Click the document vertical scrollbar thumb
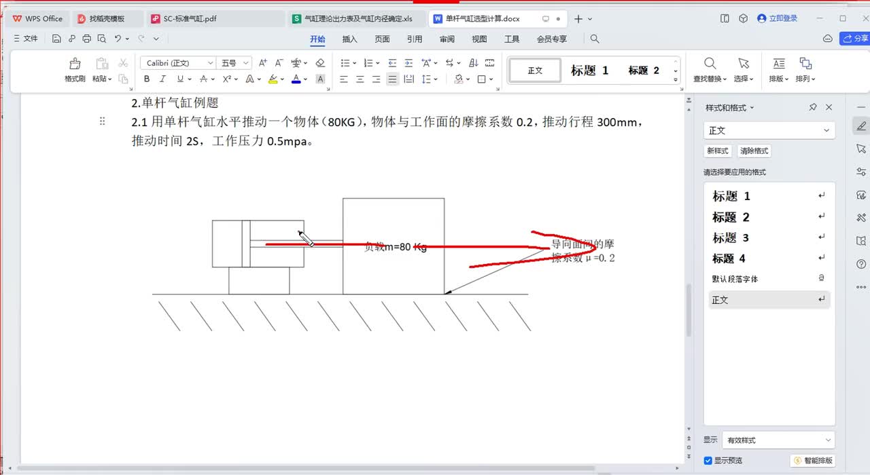The image size is (870, 475). [688, 311]
